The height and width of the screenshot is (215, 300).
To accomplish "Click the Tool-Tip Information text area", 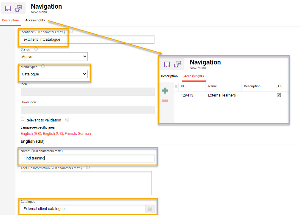I will click(86, 183).
